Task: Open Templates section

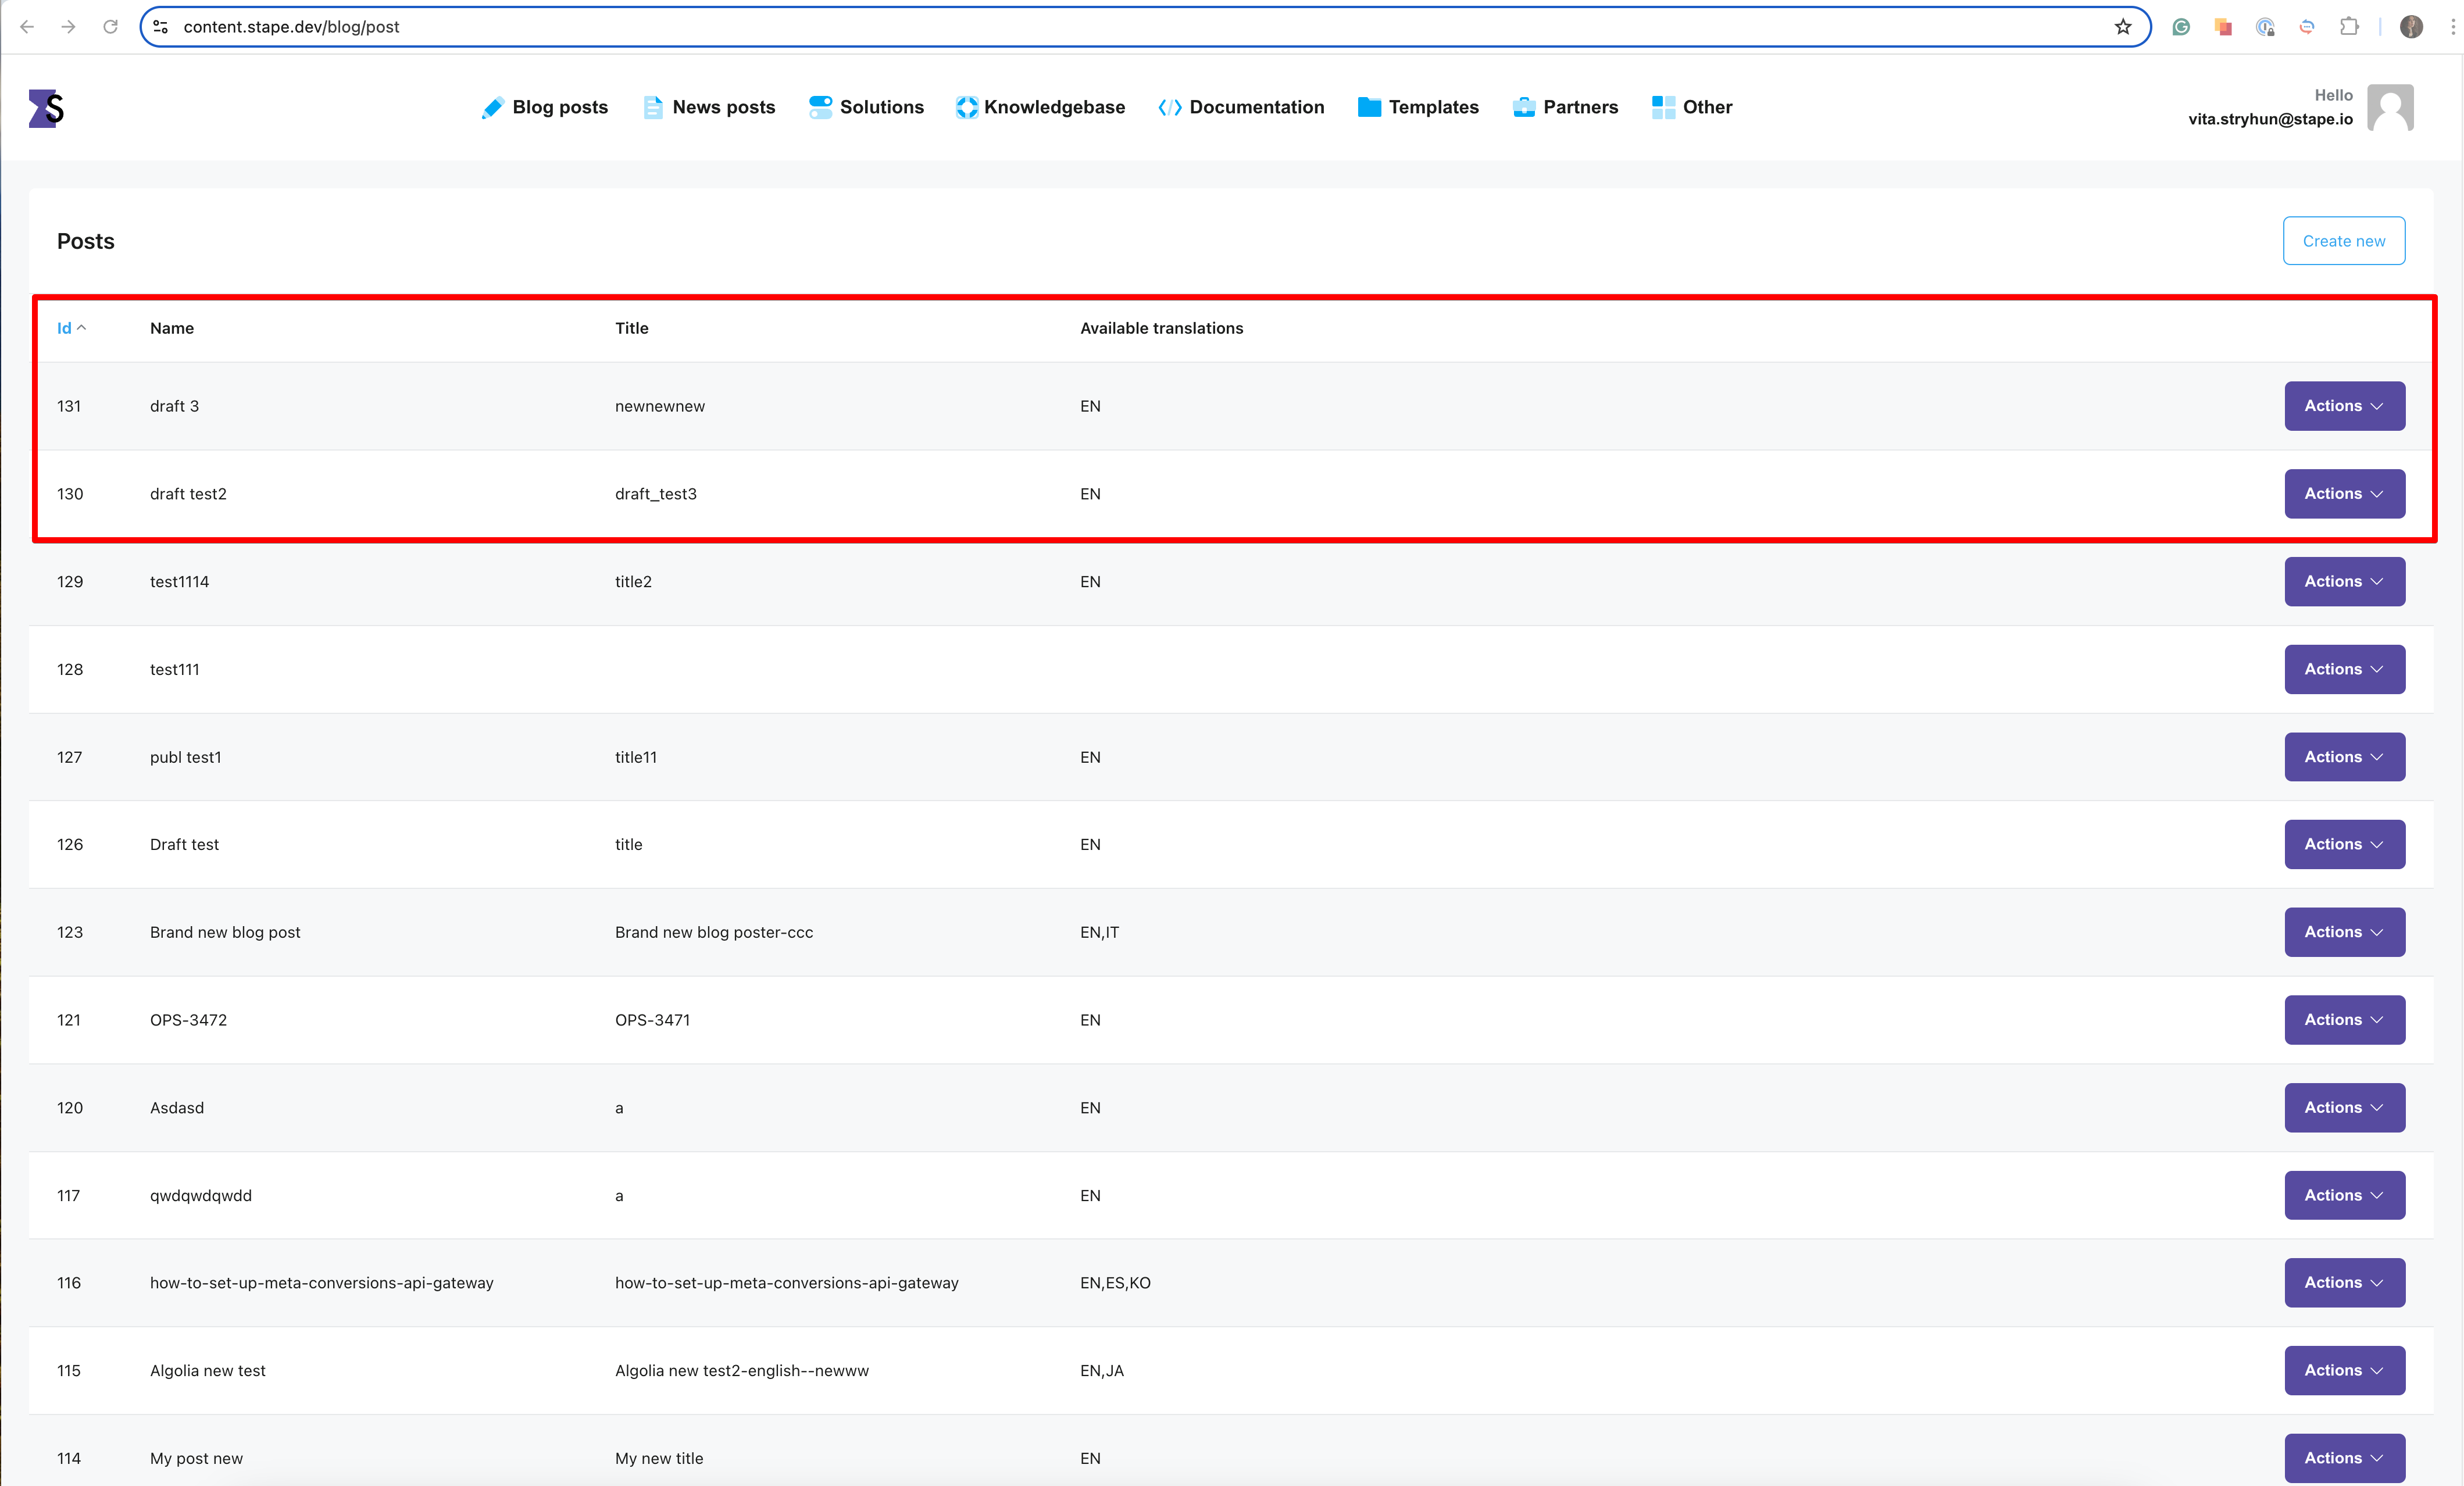Action: pyautogui.click(x=1418, y=108)
